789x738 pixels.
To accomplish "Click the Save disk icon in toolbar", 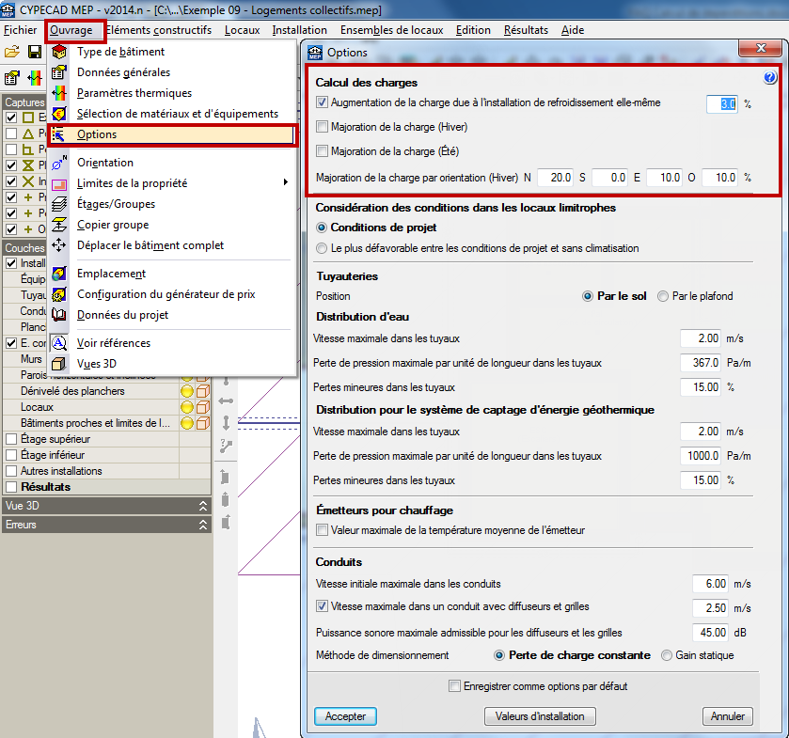I will pyautogui.click(x=35, y=53).
